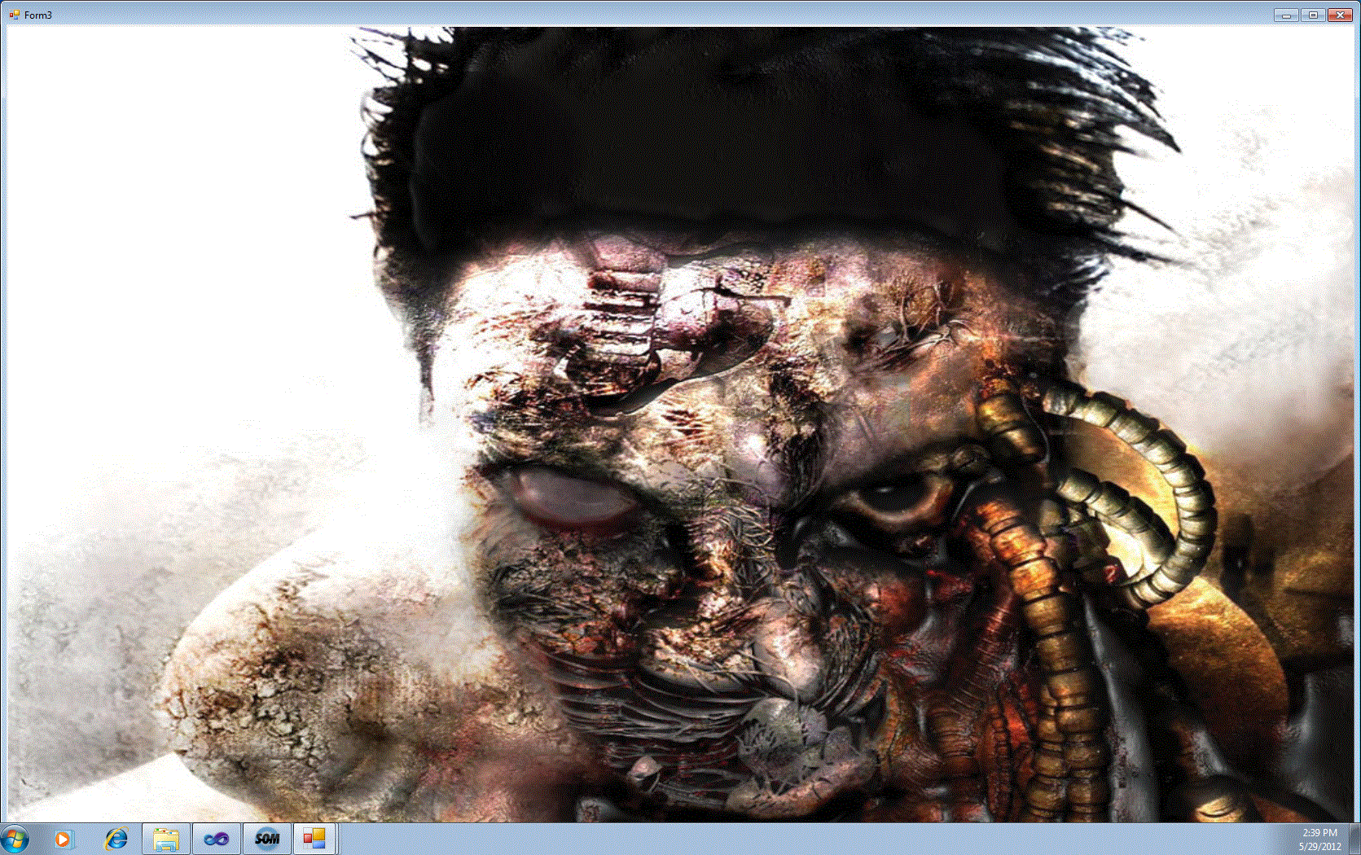The image size is (1361, 855).
Task: Maximize the Form3 window
Action: coord(1313,15)
